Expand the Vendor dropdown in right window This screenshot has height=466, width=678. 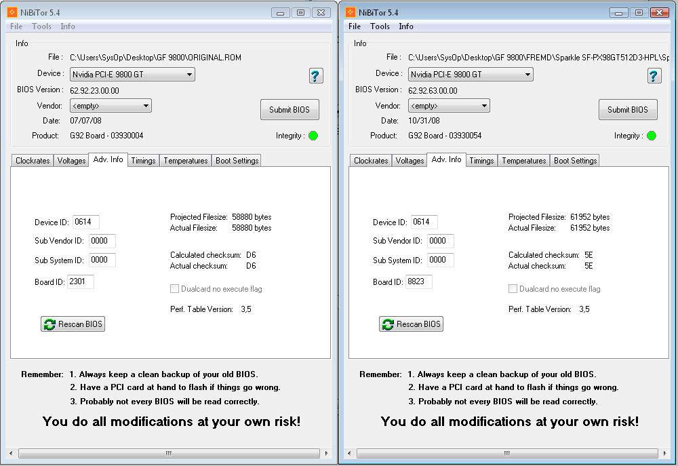449,106
